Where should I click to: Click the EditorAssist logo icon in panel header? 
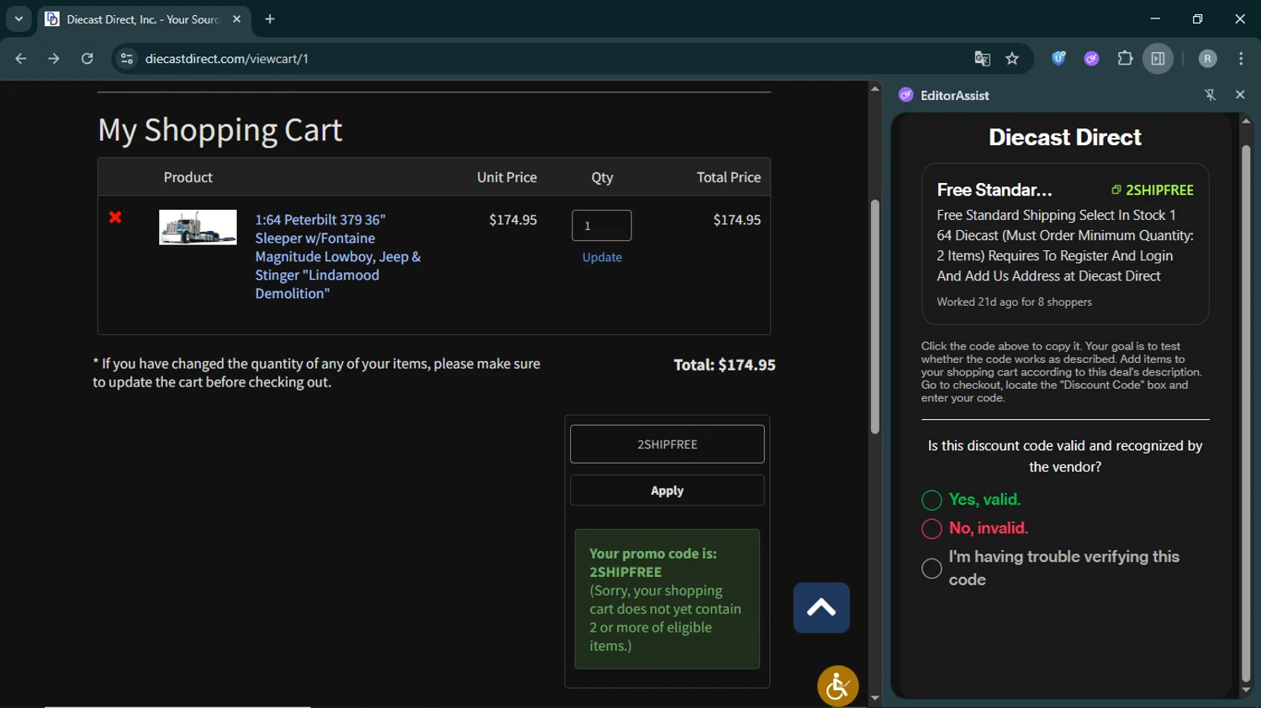(x=905, y=95)
